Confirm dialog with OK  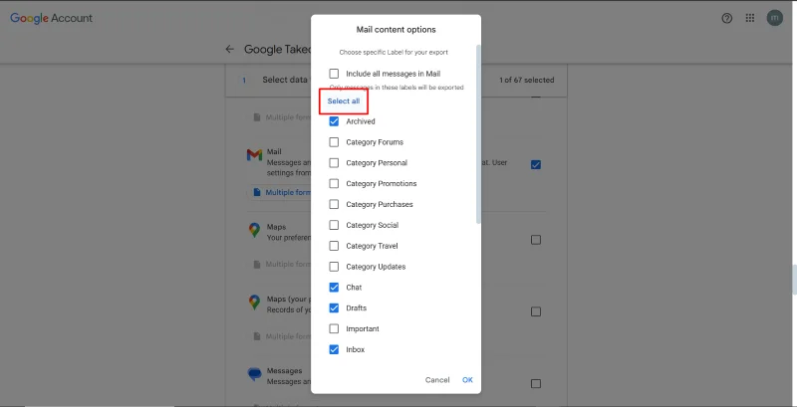tap(467, 380)
